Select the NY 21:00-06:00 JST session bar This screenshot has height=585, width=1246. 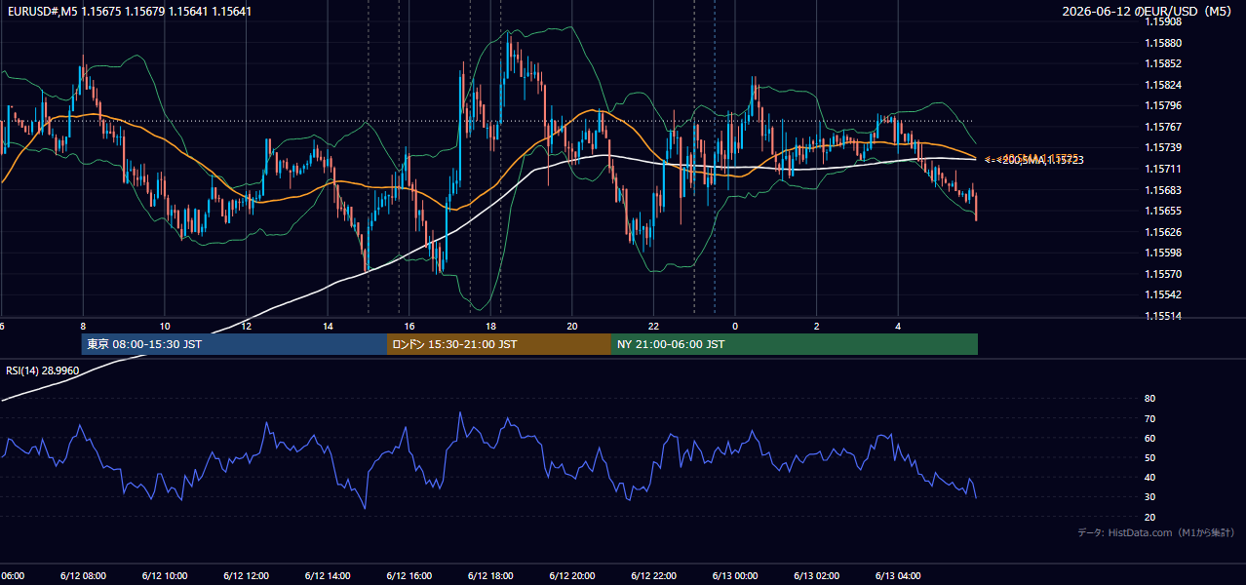tap(795, 344)
